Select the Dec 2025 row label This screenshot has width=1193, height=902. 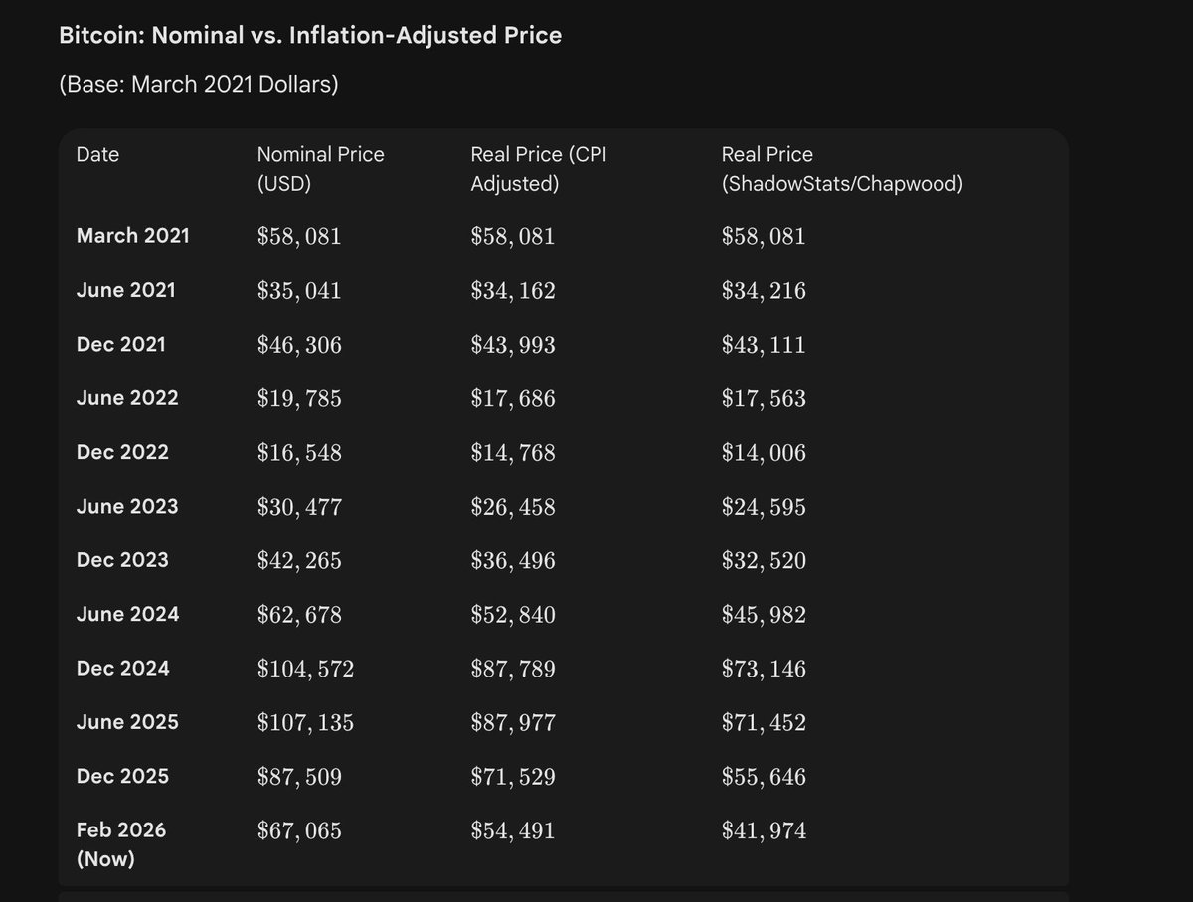coord(122,776)
